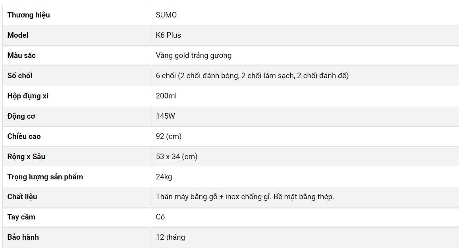Select the "145W" motor value
The height and width of the screenshot is (252, 459).
[x=166, y=116]
